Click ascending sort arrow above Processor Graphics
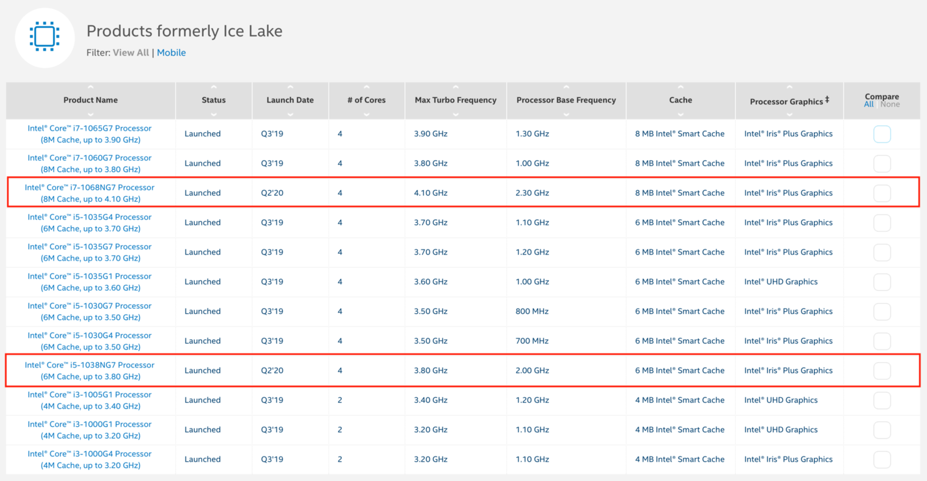This screenshot has height=481, width=927. (789, 88)
